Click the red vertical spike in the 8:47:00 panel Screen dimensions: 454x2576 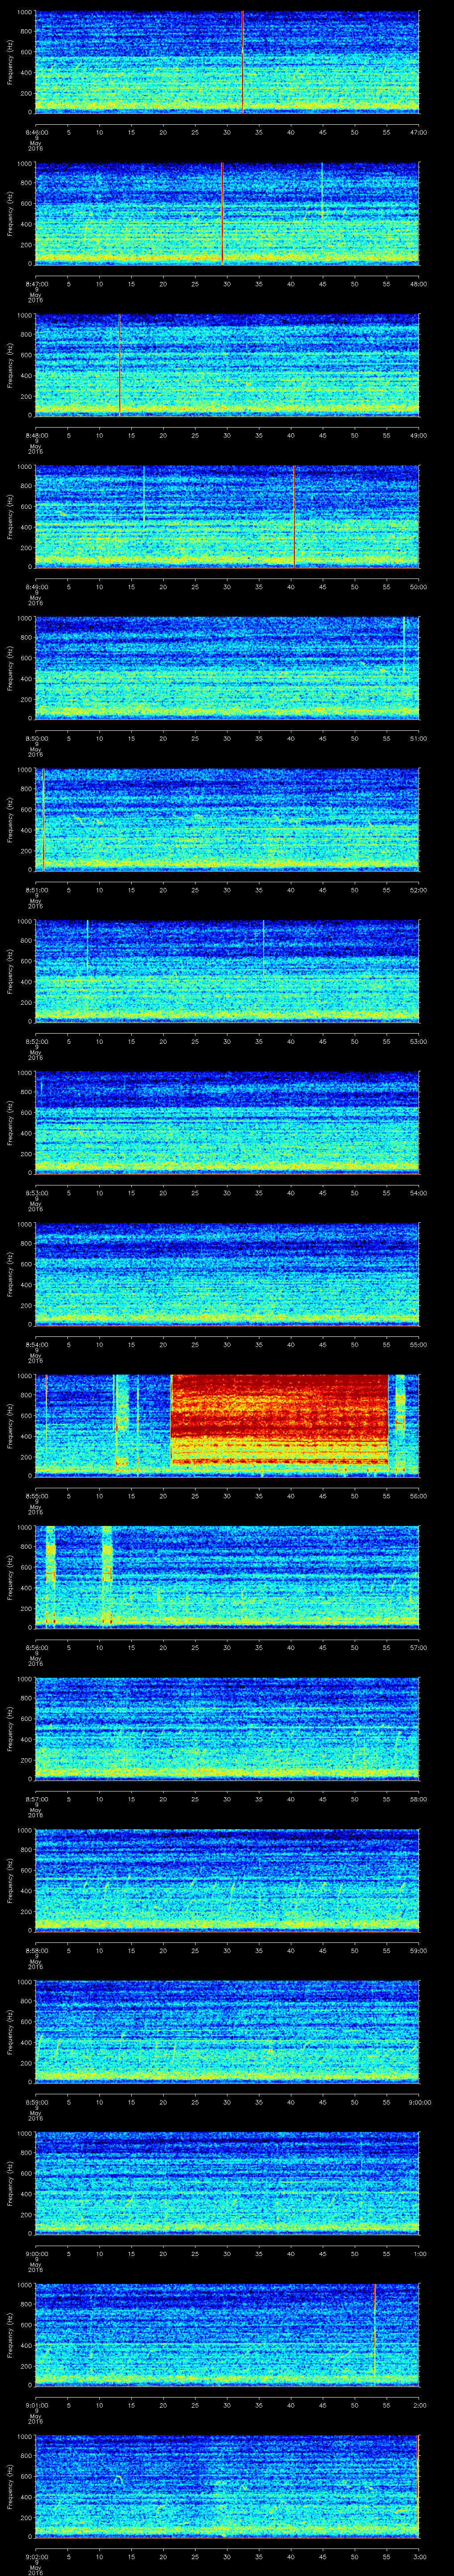pos(222,213)
